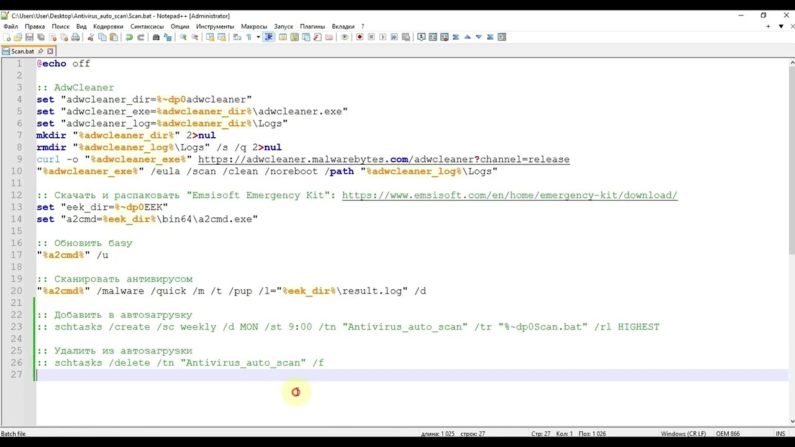Click the Show All Characters pilcrow icon
795x447 pixels.
click(x=248, y=37)
